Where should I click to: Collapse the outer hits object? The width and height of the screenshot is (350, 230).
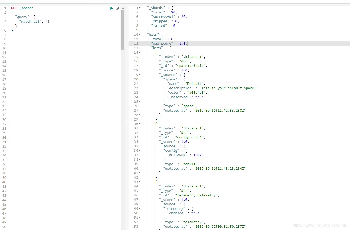pyautogui.click(x=140, y=35)
